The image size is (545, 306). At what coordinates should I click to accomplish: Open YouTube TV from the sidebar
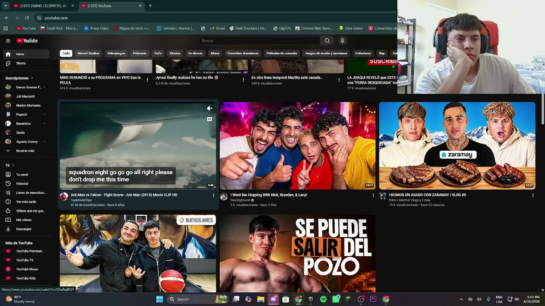(x=26, y=260)
